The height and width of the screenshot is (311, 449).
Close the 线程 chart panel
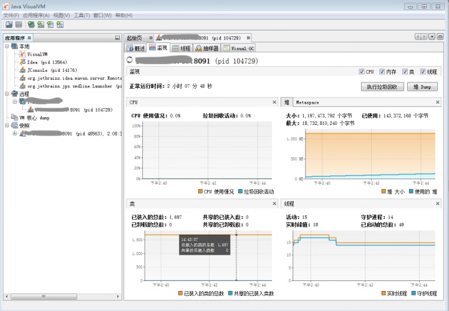438,204
